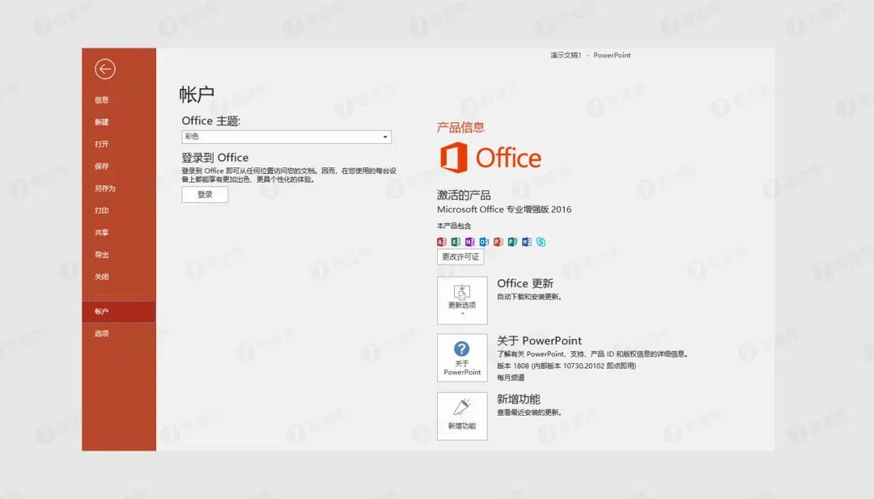Select the highlighted 帐户 sidebar item
The image size is (874, 499).
click(x=119, y=312)
